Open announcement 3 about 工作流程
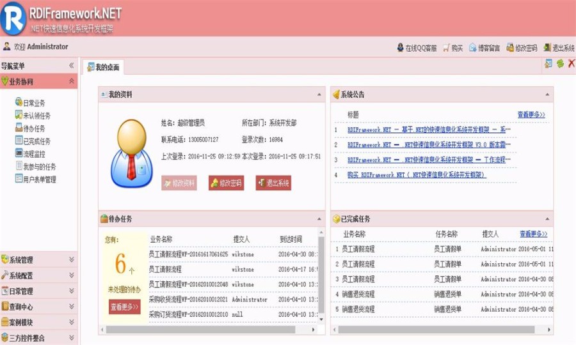This screenshot has height=345, width=576. point(429,160)
